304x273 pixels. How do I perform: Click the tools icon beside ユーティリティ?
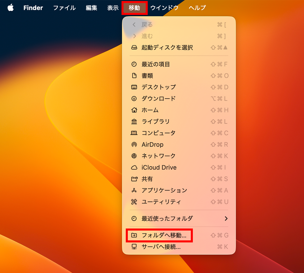(x=134, y=202)
